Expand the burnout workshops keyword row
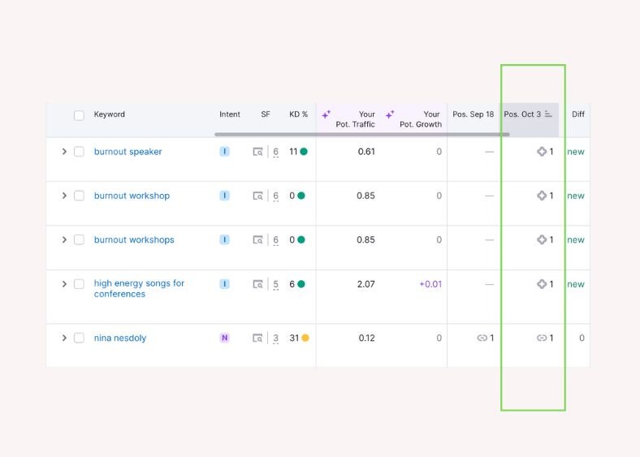640x457 pixels. 64,240
